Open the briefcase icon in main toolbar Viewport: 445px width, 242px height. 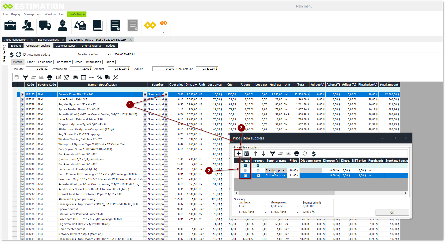[x=10, y=25]
